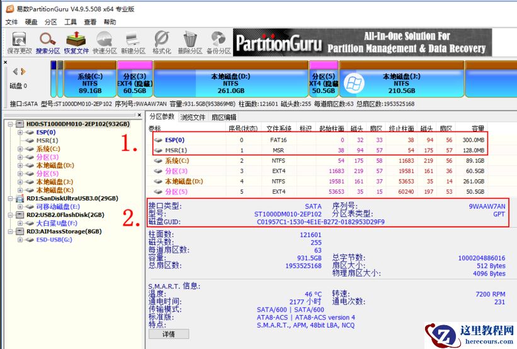Click the Format (格式化) toolbar icon
The image size is (517, 349).
pos(162,43)
